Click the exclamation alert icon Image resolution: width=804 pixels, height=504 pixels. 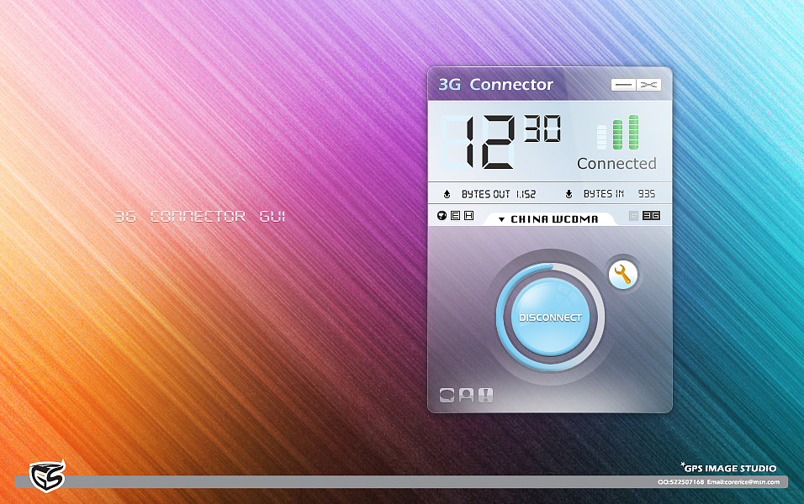point(485,395)
